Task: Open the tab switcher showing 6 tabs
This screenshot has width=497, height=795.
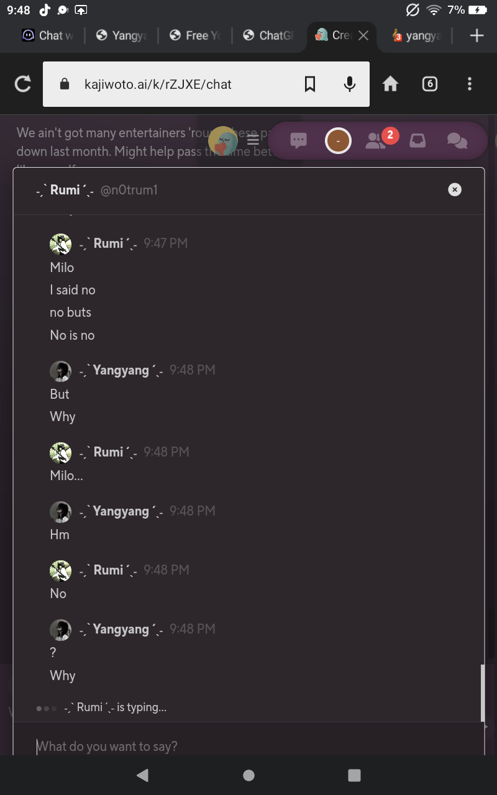Action: tap(429, 84)
